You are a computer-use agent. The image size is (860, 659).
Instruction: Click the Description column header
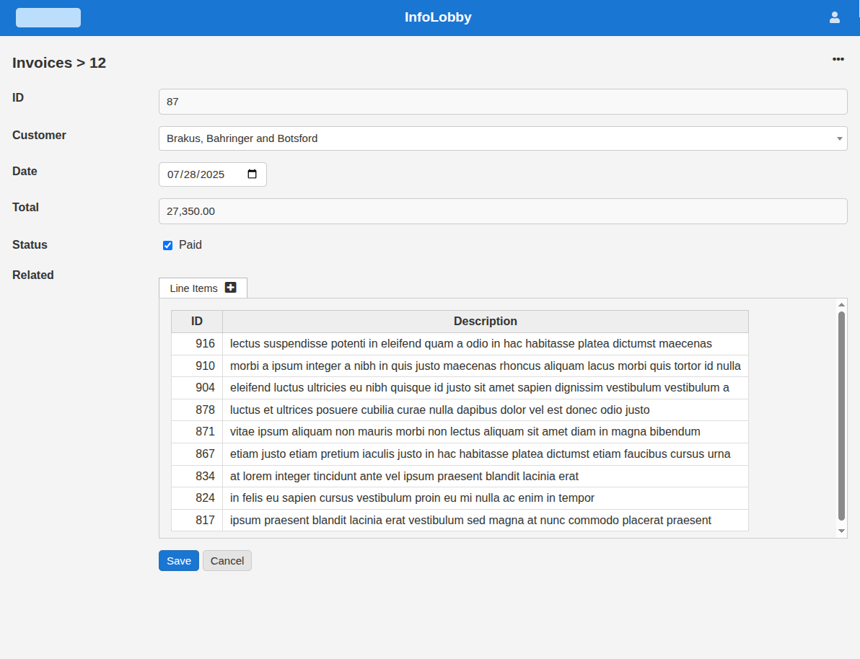(485, 322)
